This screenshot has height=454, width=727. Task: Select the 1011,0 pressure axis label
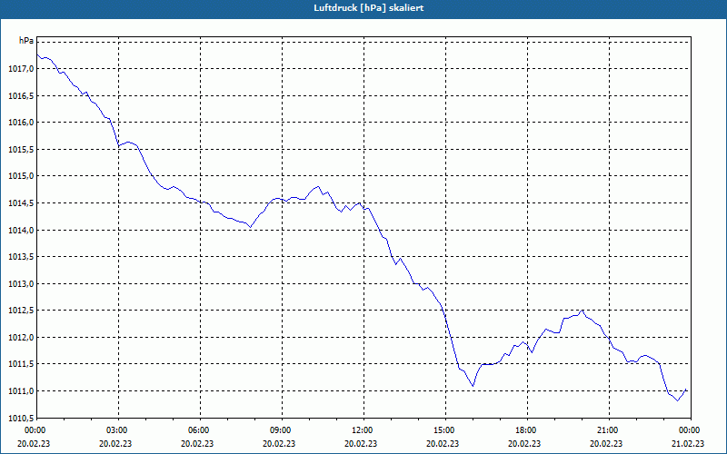pos(20,391)
